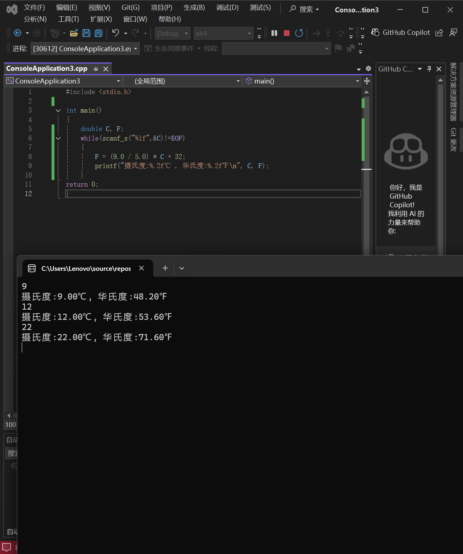Open GitHub Copilot from toolbar

[x=401, y=32]
